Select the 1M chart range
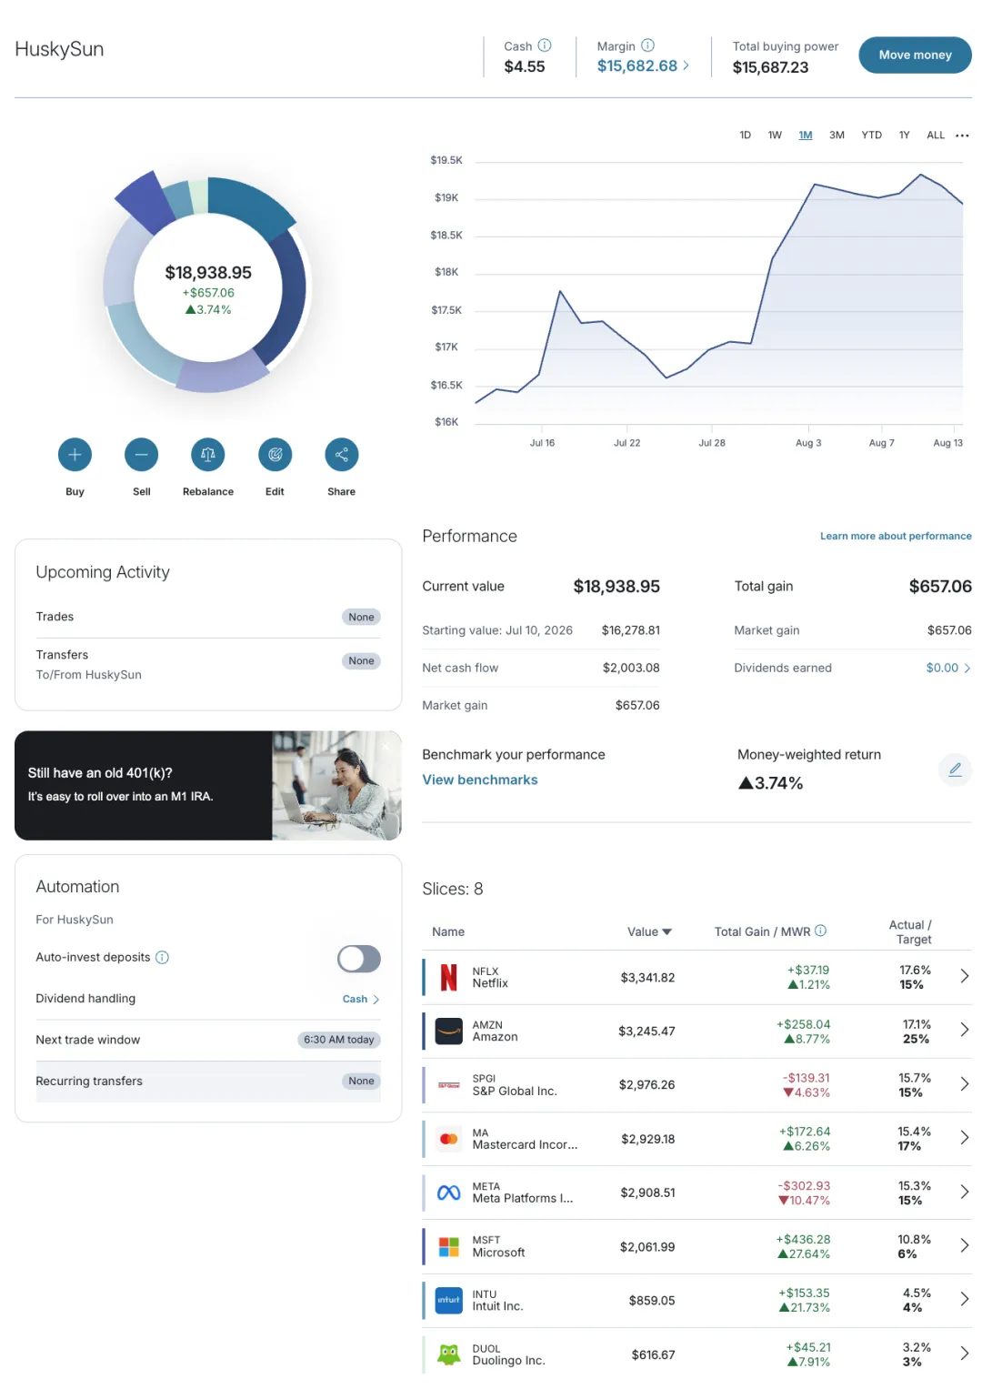The image size is (982, 1389). coord(806,136)
